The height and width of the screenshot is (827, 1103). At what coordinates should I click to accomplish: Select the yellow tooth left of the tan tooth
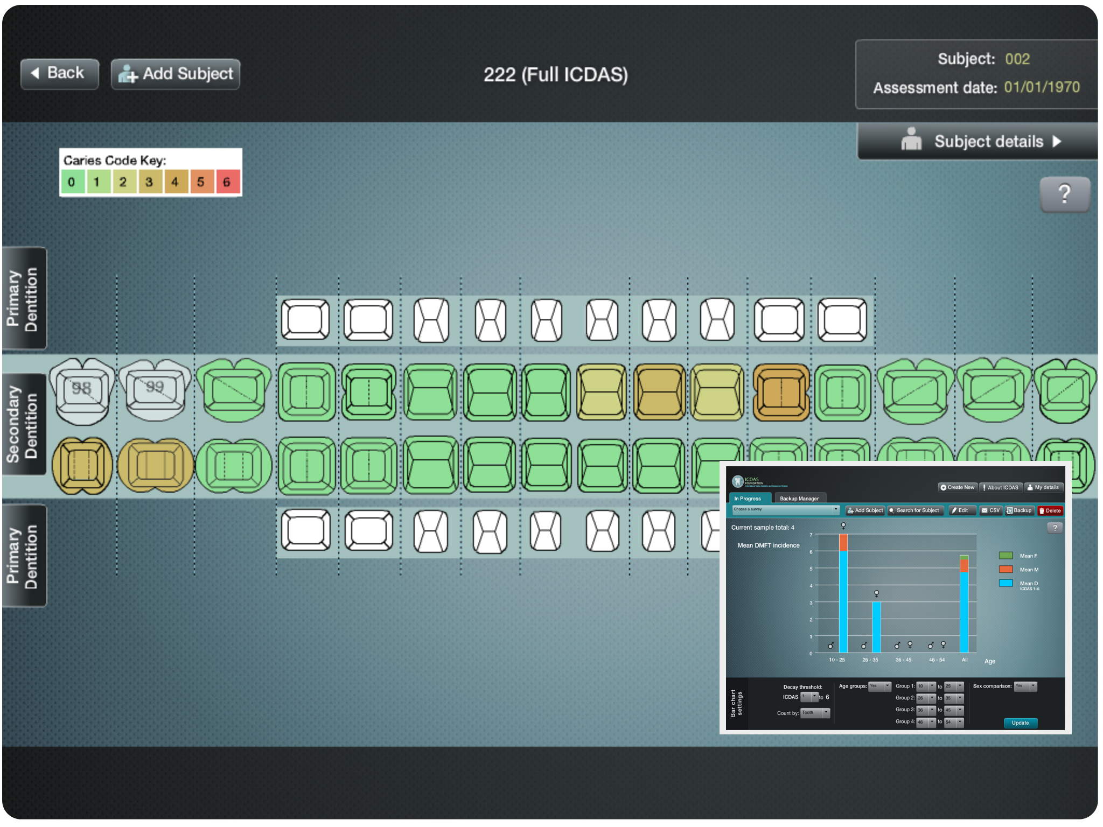tap(602, 392)
